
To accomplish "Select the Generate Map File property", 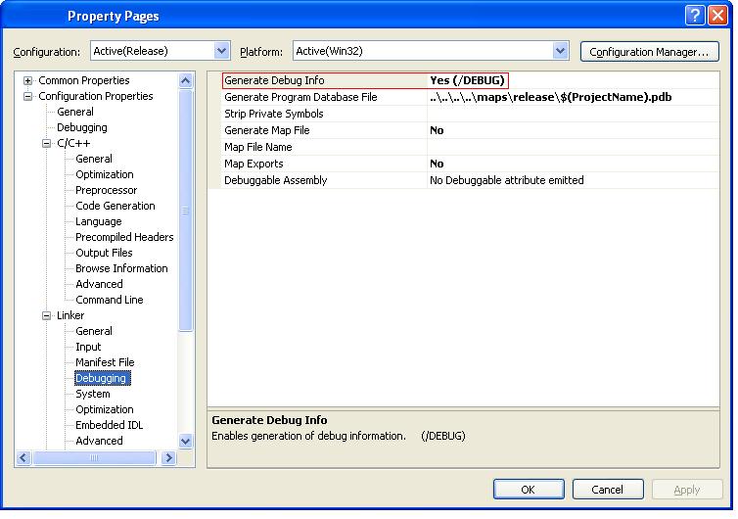I will [x=267, y=130].
